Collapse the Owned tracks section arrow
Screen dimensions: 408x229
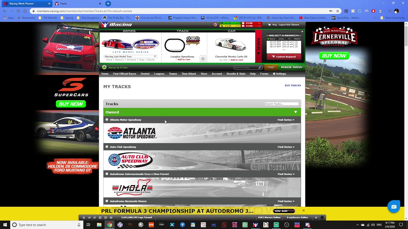pyautogui.click(x=295, y=112)
